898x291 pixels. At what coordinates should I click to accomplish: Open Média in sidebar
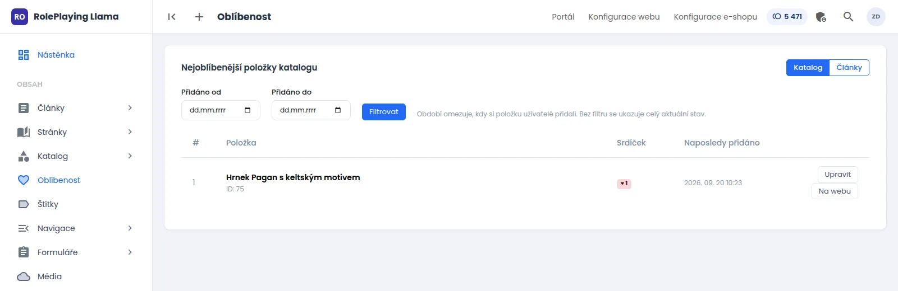(x=49, y=276)
